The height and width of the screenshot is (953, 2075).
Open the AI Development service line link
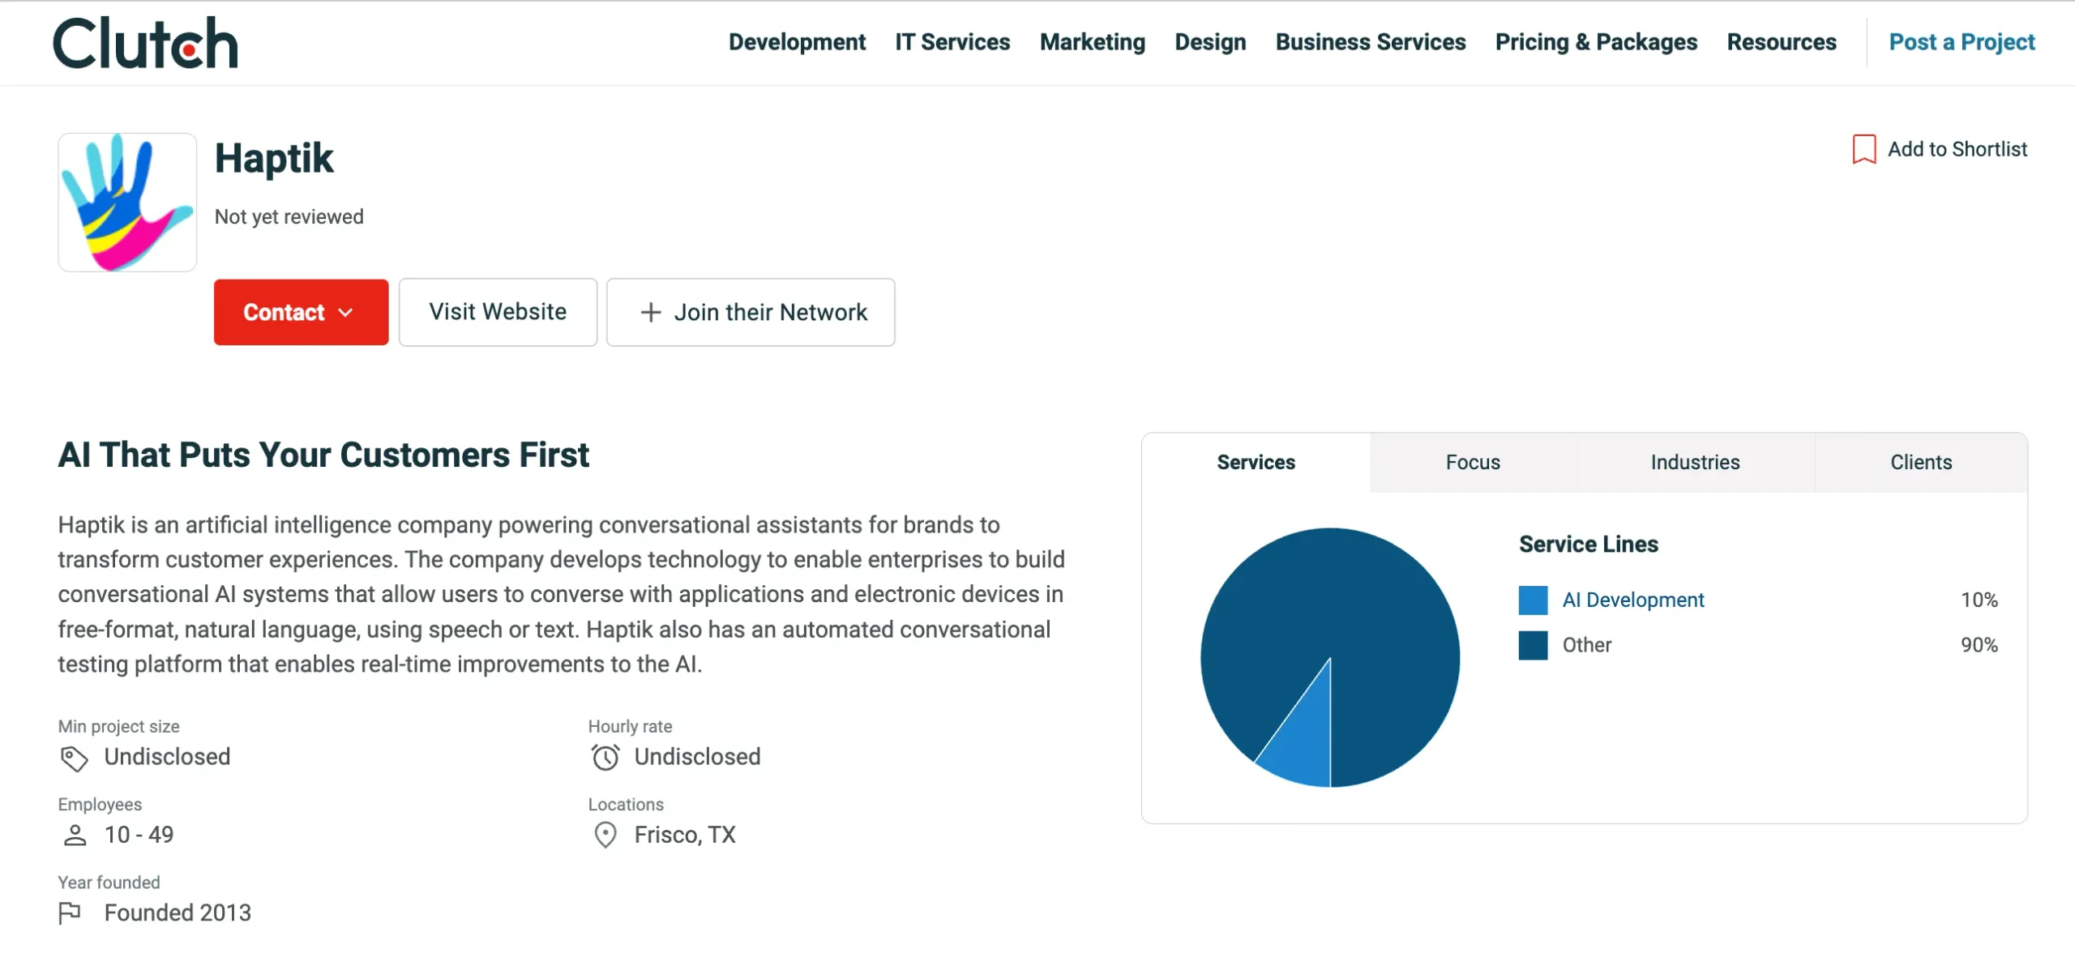click(x=1632, y=600)
